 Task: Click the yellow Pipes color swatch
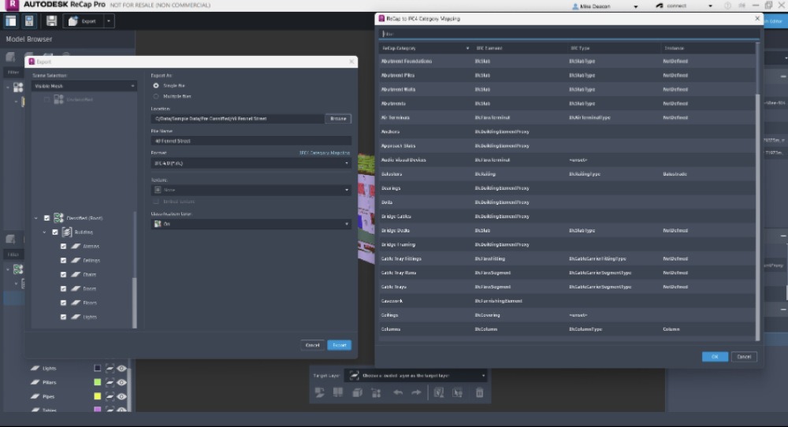pos(98,396)
